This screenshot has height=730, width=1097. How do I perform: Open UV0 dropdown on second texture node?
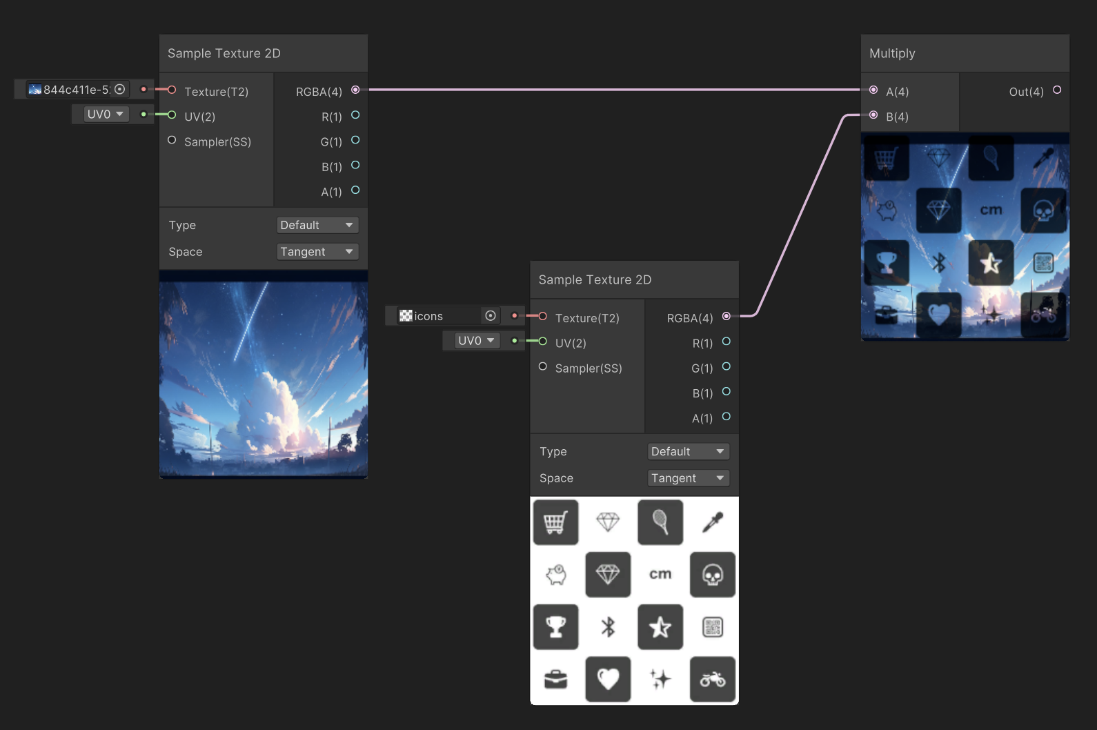click(477, 340)
